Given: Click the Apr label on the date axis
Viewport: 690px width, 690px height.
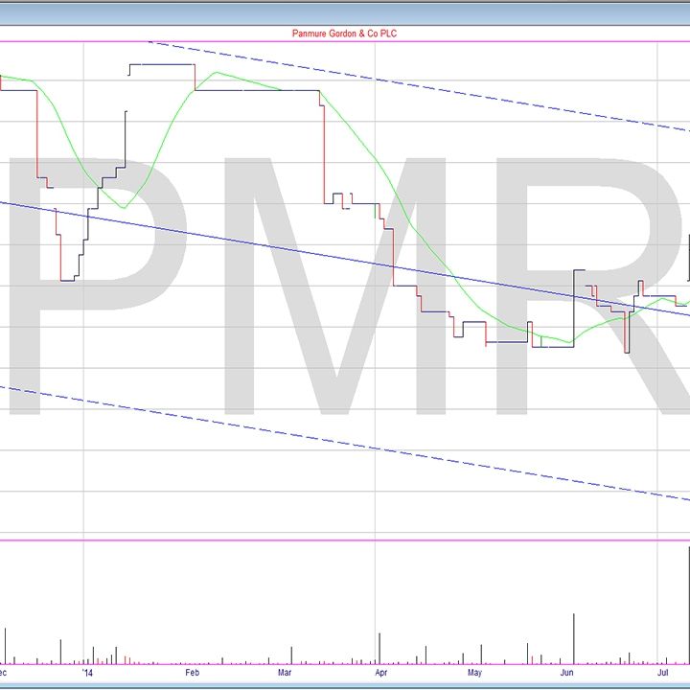Looking at the screenshot, I should pyautogui.click(x=379, y=674).
